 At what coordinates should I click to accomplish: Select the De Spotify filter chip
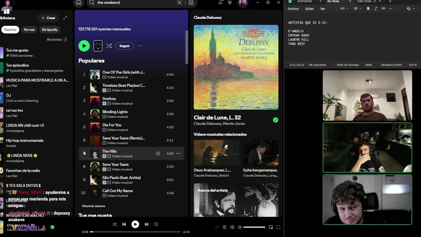pos(50,30)
